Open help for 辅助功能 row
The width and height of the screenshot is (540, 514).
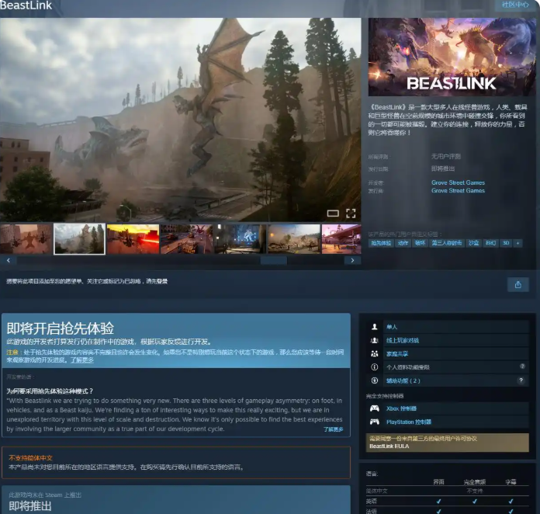pyautogui.click(x=521, y=380)
